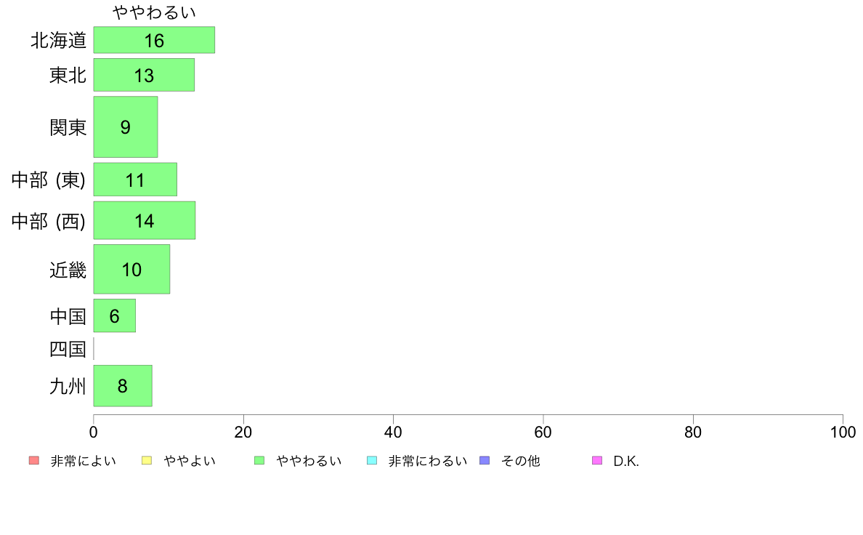Click the magenta D.K. legend swatch
Viewport: 863px width, 535px height.
[597, 461]
